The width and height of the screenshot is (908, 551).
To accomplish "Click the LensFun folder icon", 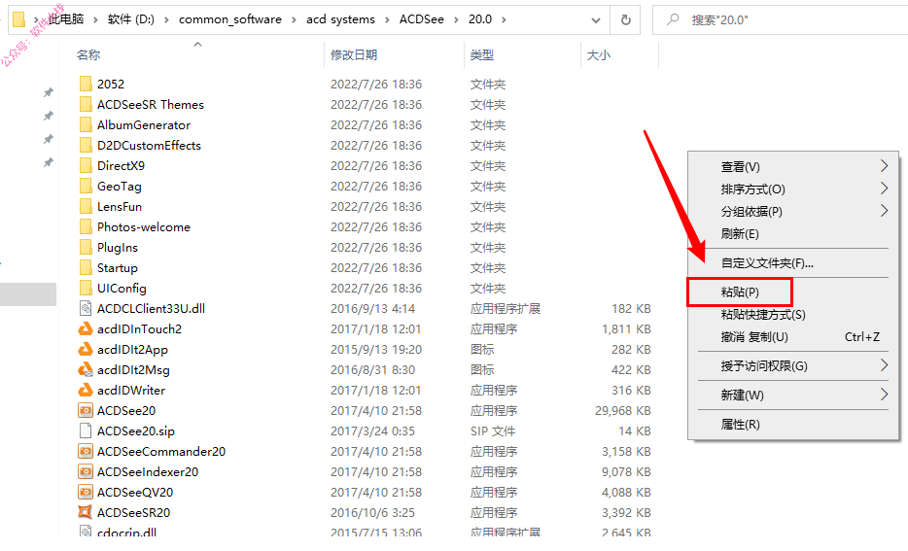I will [86, 207].
